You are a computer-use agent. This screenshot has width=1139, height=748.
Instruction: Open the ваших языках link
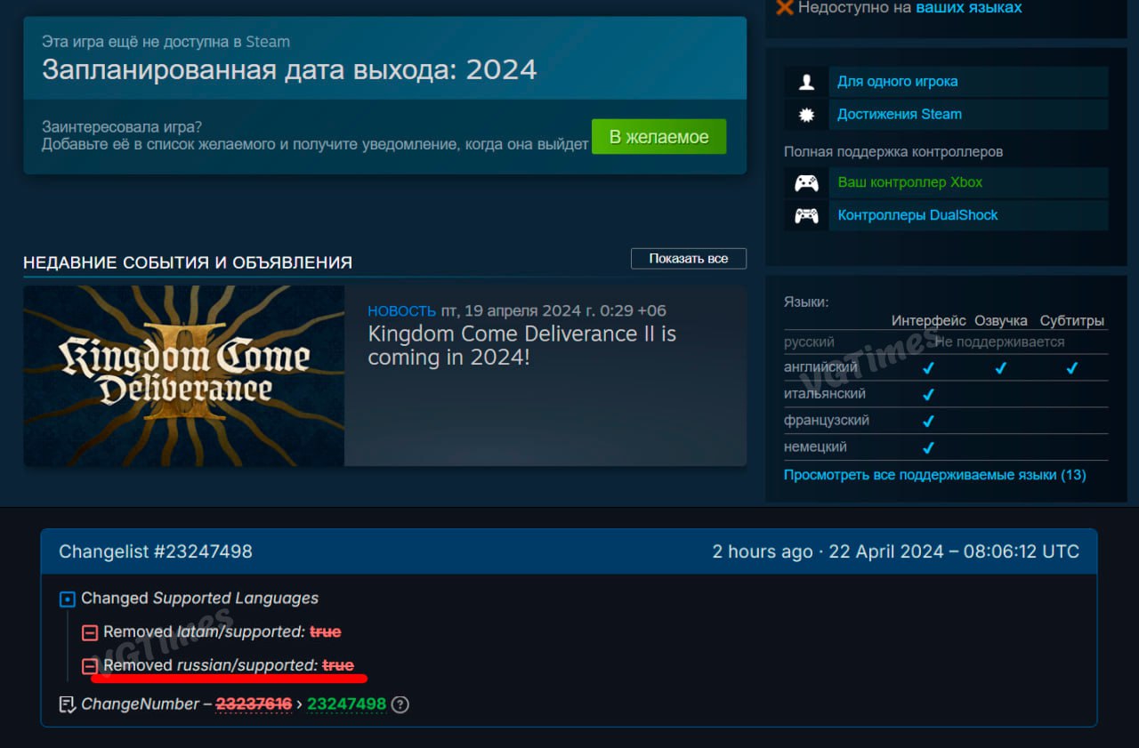click(x=968, y=8)
